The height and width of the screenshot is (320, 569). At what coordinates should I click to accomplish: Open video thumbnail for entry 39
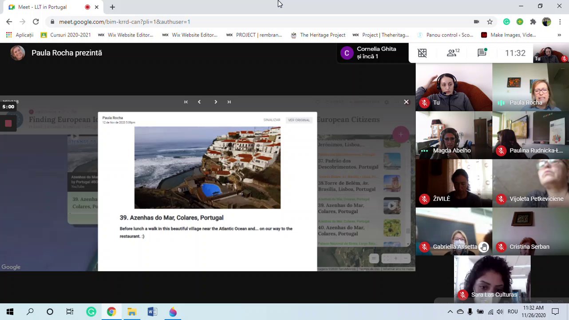pos(392,206)
